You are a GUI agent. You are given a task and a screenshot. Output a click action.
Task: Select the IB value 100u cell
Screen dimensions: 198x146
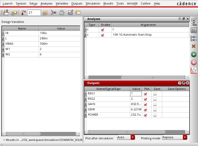(59, 33)
